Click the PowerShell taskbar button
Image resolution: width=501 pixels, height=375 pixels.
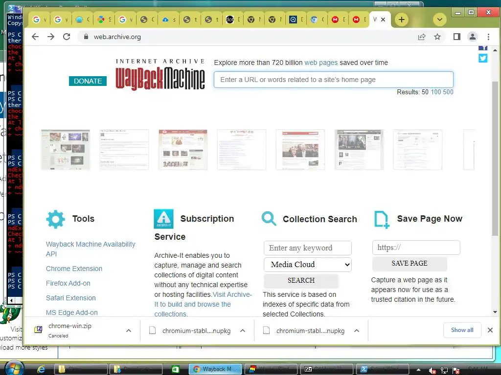(382, 369)
